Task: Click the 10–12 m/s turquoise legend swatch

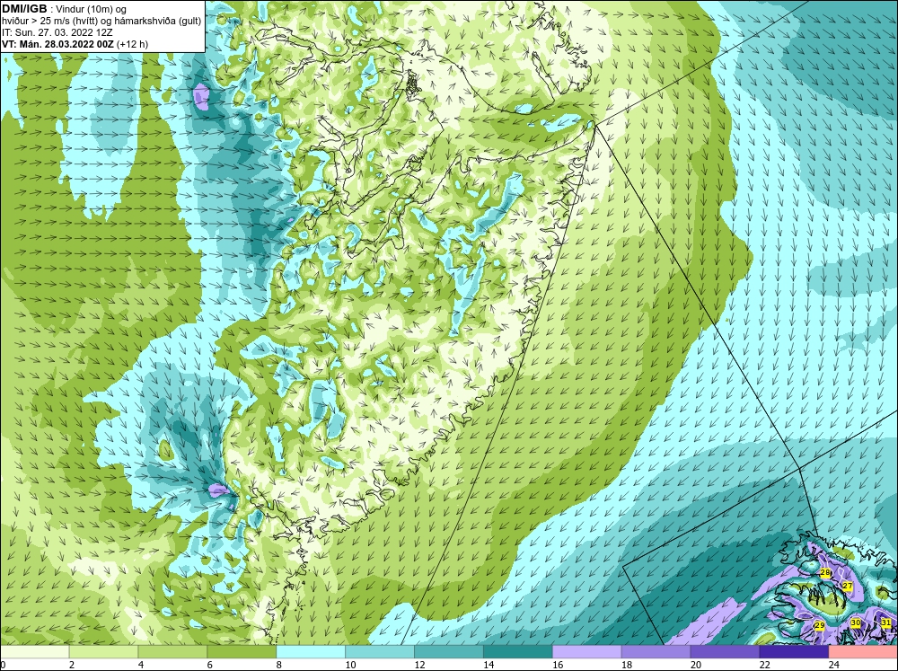Action: 380,651
